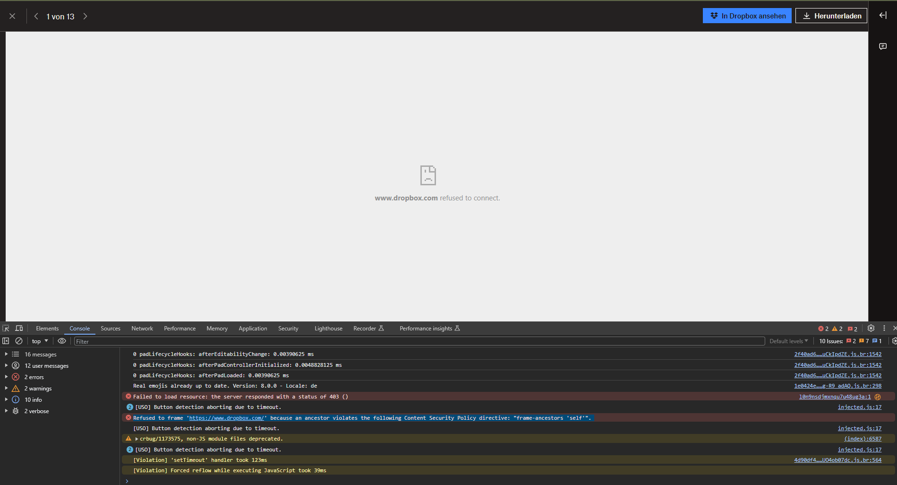Click the broken page icon

[428, 175]
